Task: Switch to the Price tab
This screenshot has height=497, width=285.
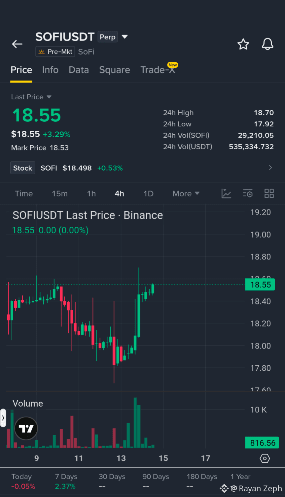Action: click(21, 70)
